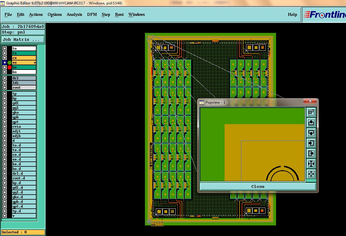
Task: Toggle the checkbox for layer gko
Action: [x=5, y=112]
